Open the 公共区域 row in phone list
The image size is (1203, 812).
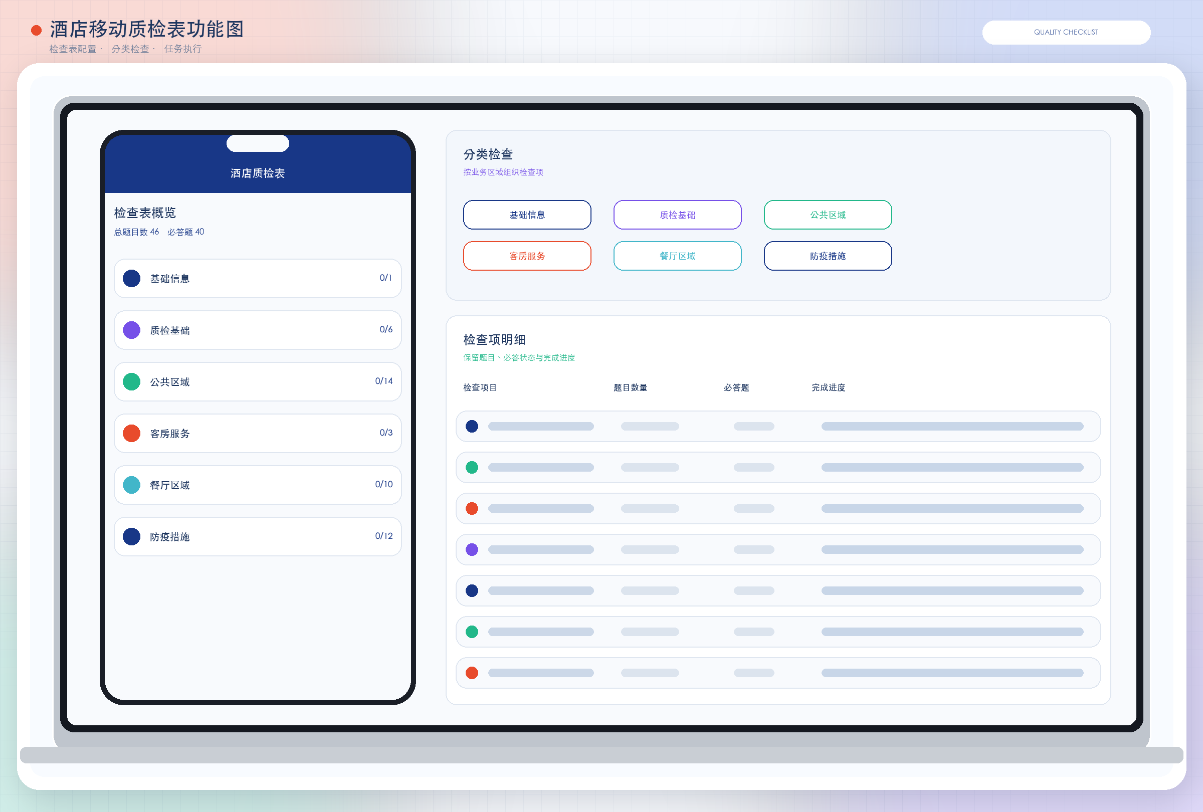click(258, 382)
